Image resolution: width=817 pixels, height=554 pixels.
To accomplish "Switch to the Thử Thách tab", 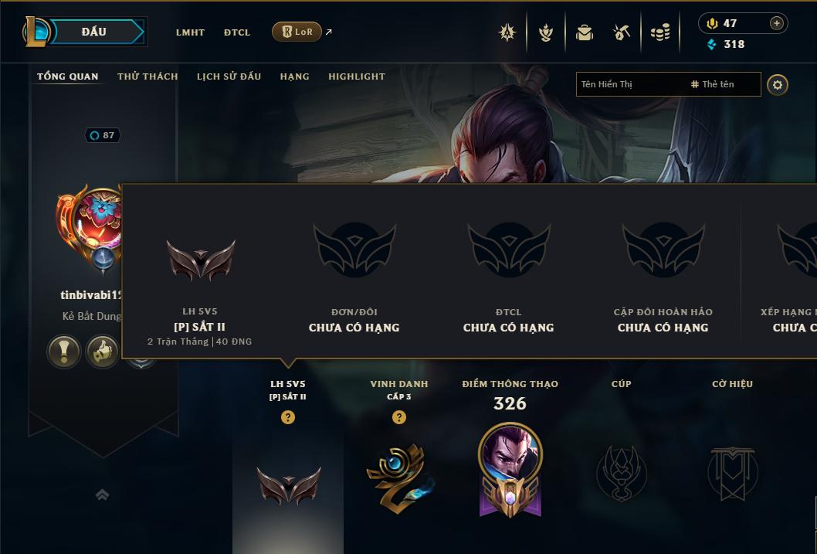I will (147, 76).
